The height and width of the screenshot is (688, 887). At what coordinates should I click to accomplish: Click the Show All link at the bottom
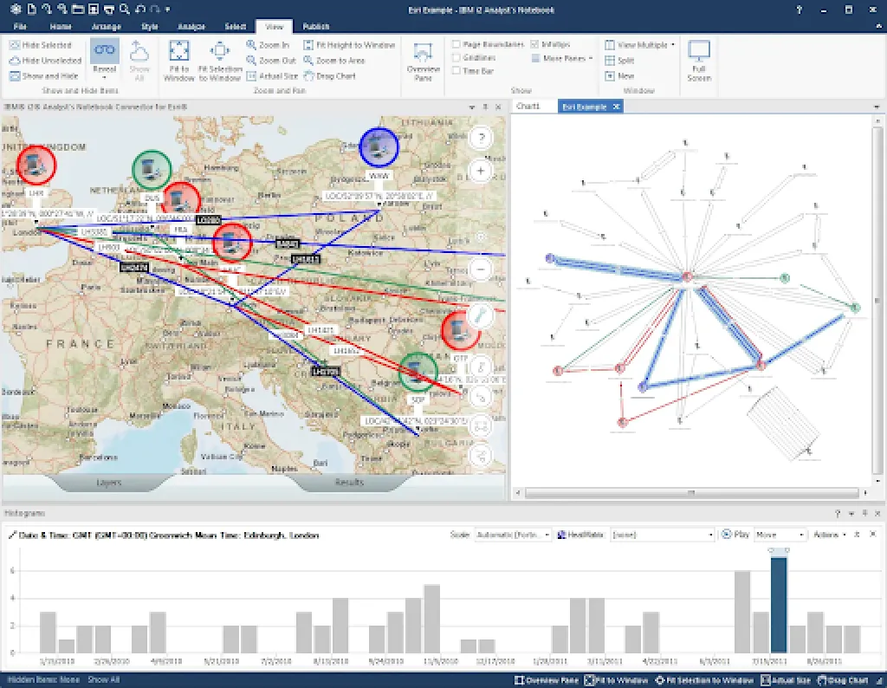tap(103, 679)
